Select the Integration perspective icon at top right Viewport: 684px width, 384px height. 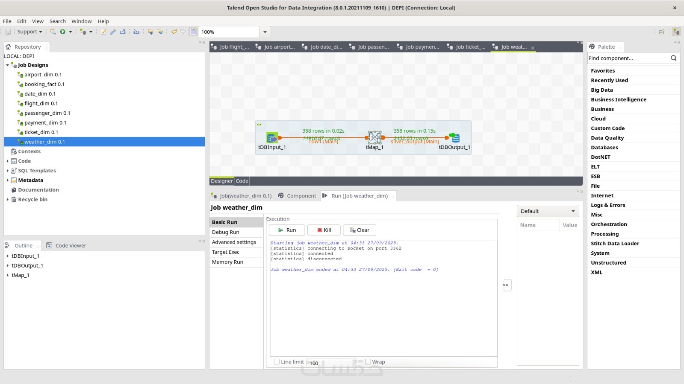click(676, 32)
